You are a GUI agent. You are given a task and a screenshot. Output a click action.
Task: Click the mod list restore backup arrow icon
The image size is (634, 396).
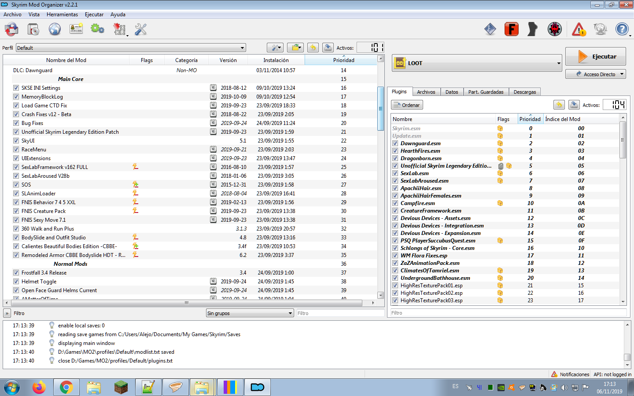point(313,48)
